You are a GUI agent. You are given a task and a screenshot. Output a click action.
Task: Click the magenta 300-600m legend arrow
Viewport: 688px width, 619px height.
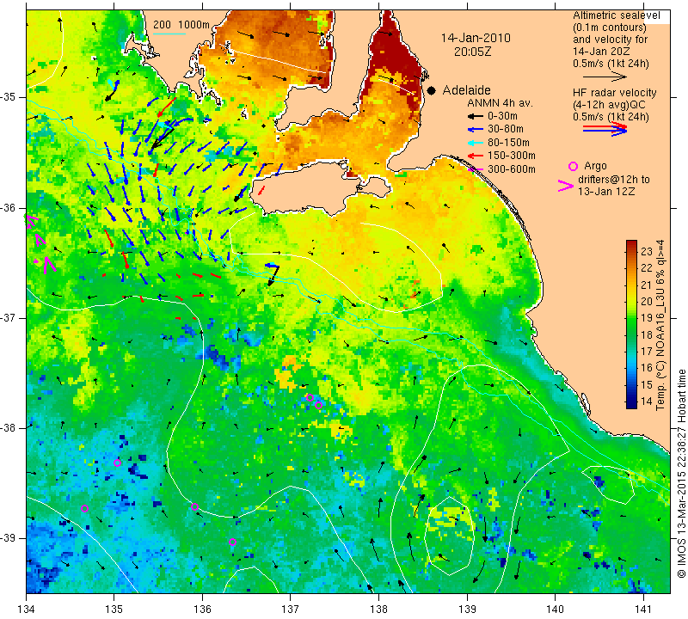coord(475,169)
